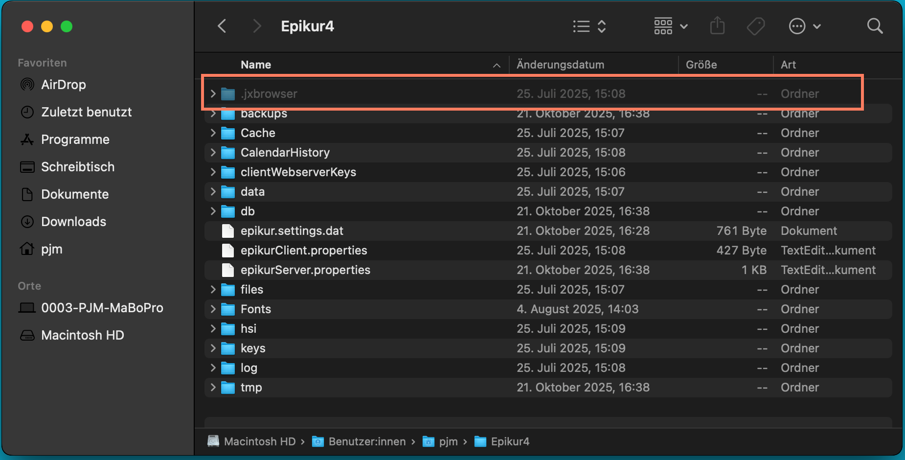Screen dimensions: 905x460
Task: Select the Fonts folder row
Action: [548, 309]
